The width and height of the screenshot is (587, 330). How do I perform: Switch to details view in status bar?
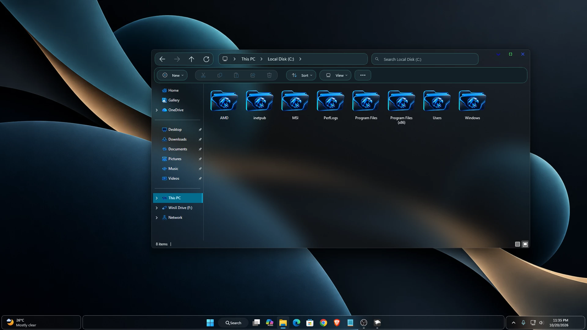(x=518, y=244)
